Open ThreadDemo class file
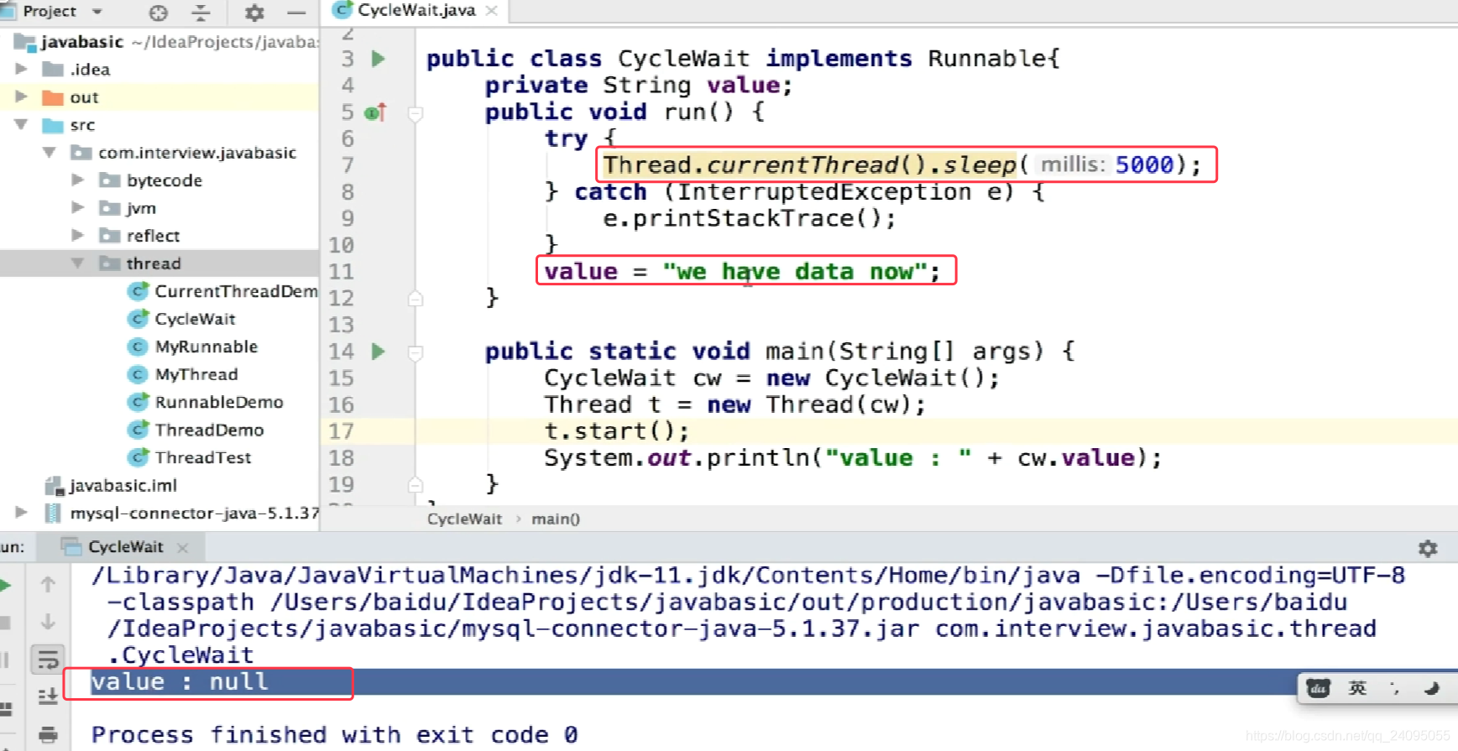 [x=209, y=430]
